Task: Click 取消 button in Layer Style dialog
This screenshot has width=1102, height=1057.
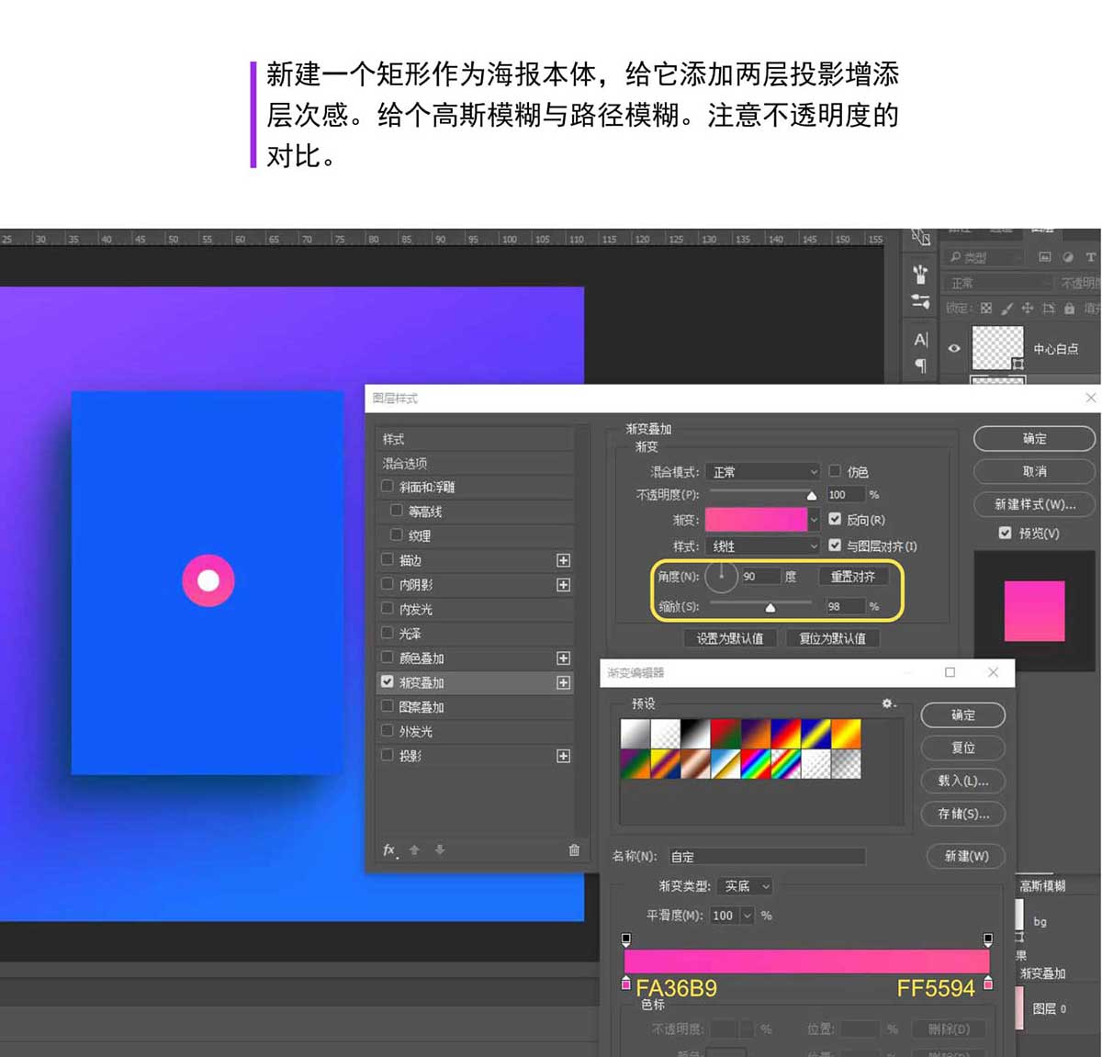Action: coord(1034,471)
